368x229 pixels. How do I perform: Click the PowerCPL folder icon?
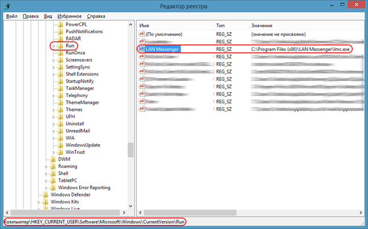coord(60,24)
